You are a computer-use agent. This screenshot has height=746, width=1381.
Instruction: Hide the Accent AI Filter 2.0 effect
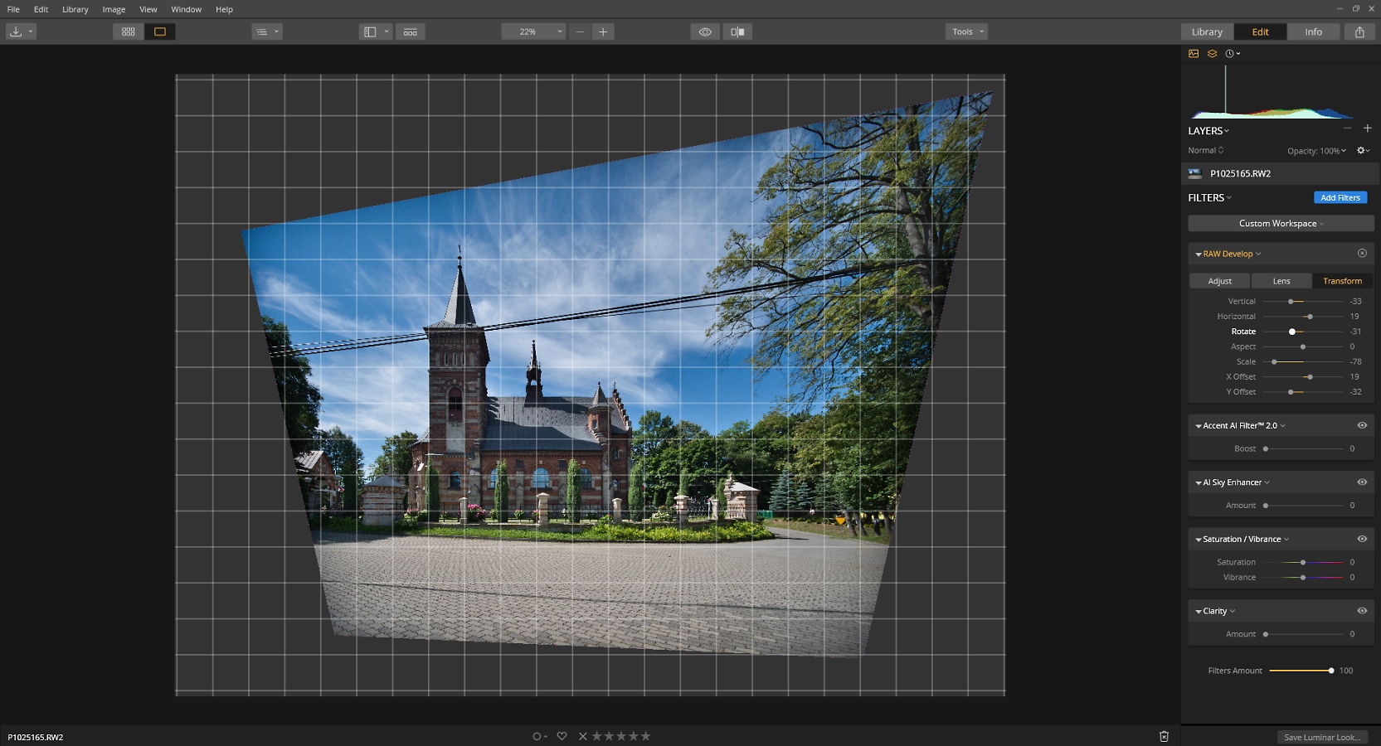(1362, 425)
